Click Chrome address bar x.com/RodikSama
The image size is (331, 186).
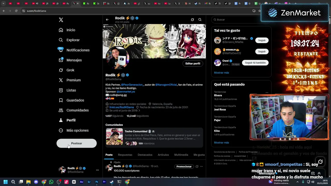point(36,11)
